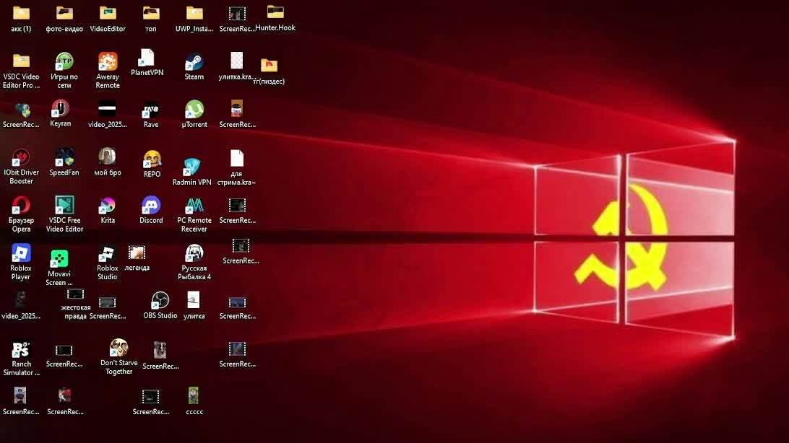Launch Ranch Simulator
The height and width of the screenshot is (443, 789).
[21, 349]
